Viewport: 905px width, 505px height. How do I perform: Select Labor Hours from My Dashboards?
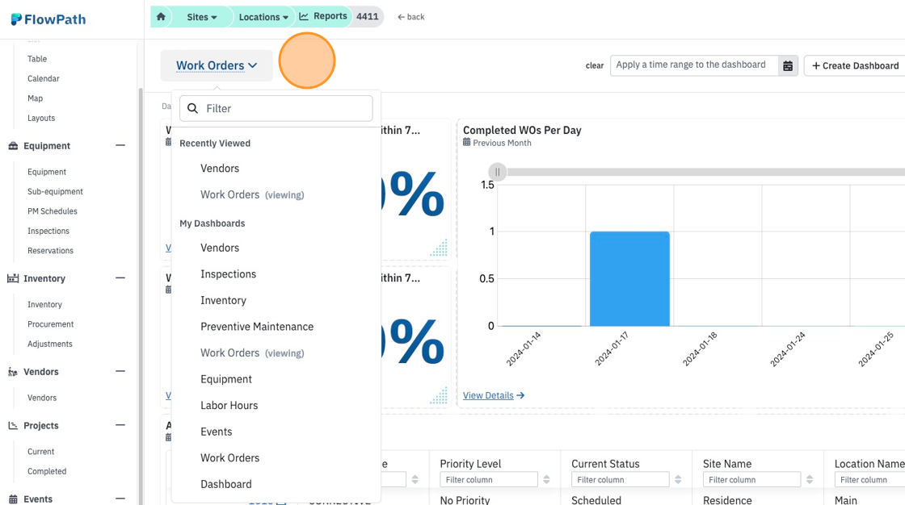coord(229,405)
